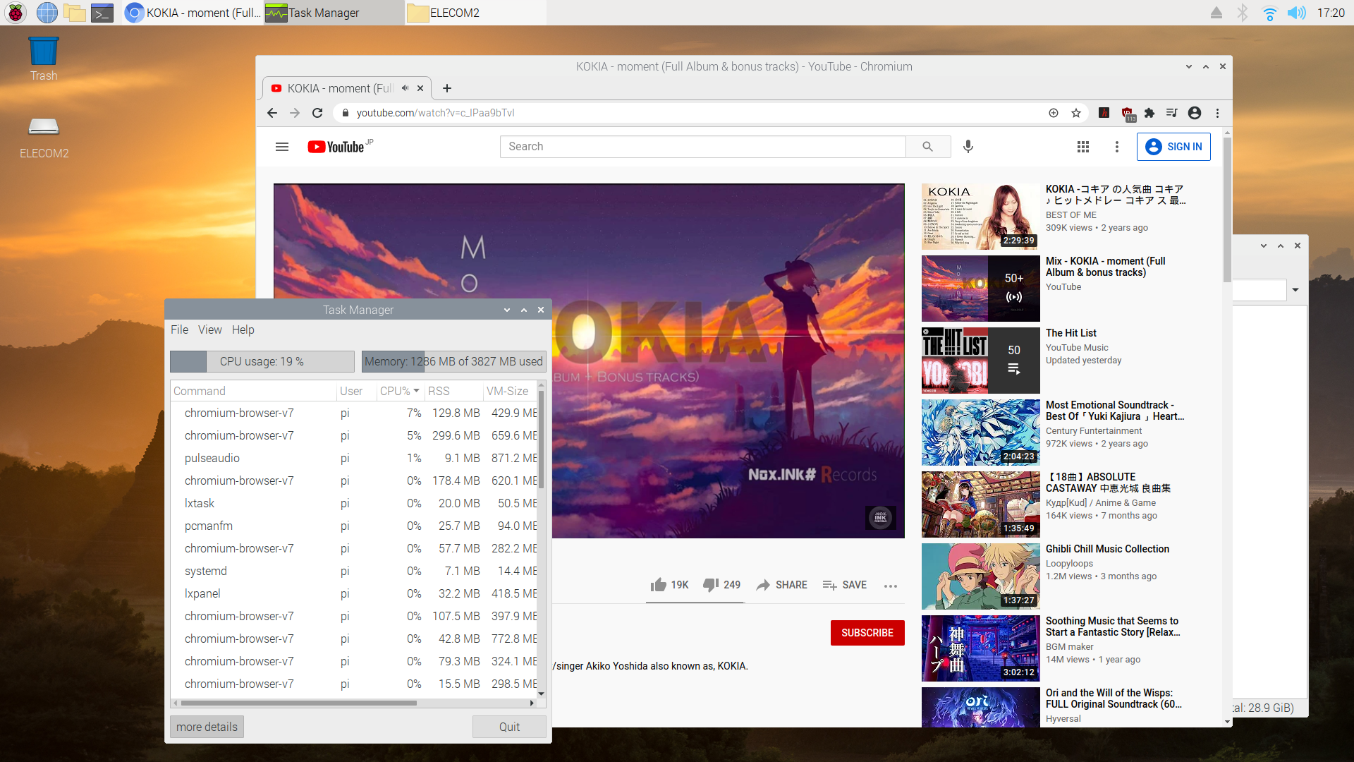Open the YouTube apps grid icon
Viewport: 1354px width, 762px height.
click(1083, 147)
